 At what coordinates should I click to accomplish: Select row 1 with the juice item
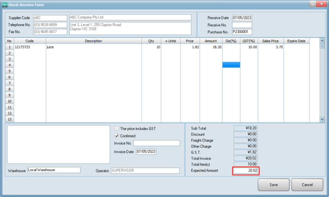[x=9, y=47]
